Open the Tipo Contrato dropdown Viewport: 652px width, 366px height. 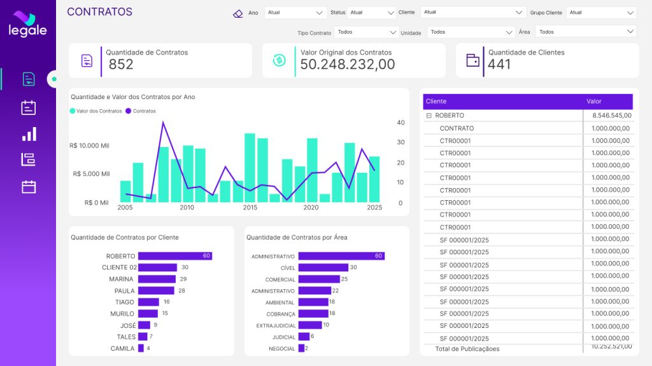[366, 32]
